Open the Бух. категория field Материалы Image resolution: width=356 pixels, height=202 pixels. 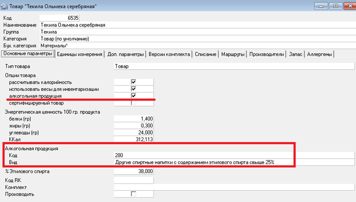click(x=198, y=46)
